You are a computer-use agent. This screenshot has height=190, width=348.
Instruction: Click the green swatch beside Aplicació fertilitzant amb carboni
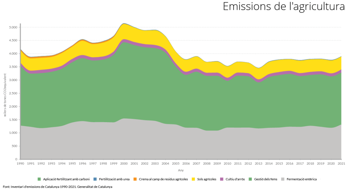39,179
